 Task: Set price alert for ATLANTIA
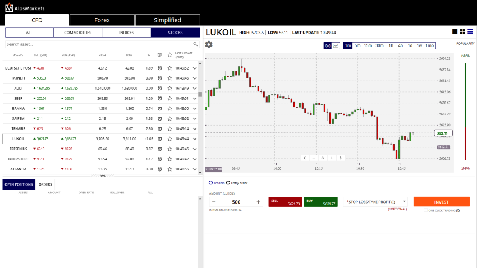tap(160, 169)
